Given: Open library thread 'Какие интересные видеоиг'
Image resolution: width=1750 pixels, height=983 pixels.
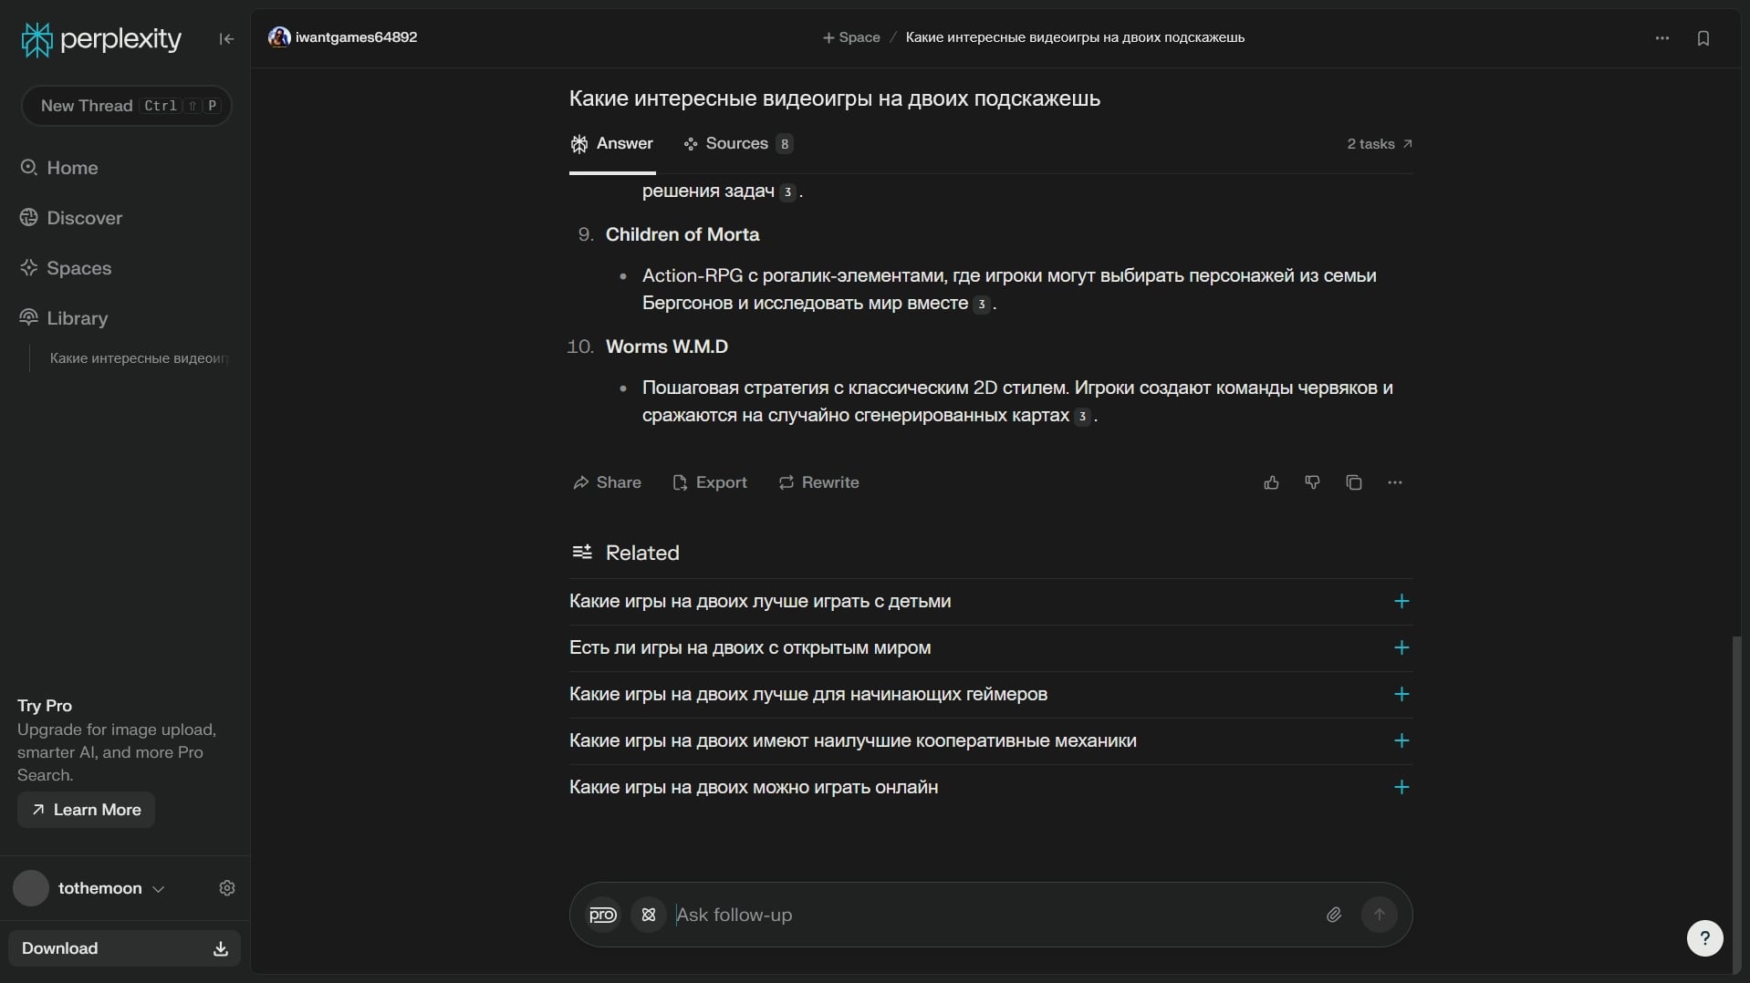Looking at the screenshot, I should pyautogui.click(x=139, y=358).
